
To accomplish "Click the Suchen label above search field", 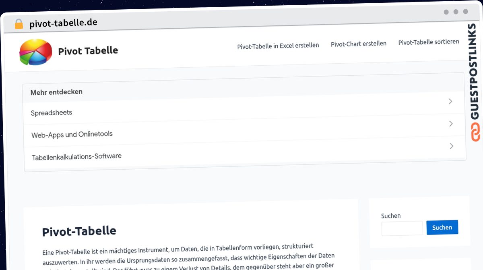I will [391, 216].
